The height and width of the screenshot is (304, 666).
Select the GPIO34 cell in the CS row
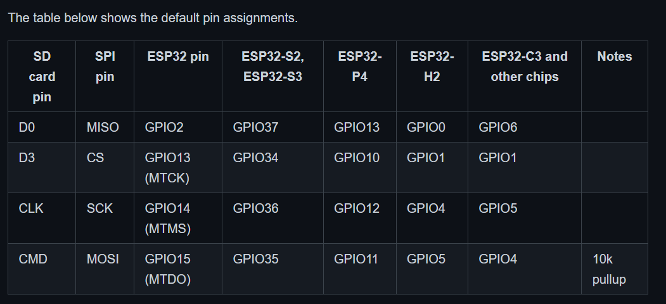(255, 158)
